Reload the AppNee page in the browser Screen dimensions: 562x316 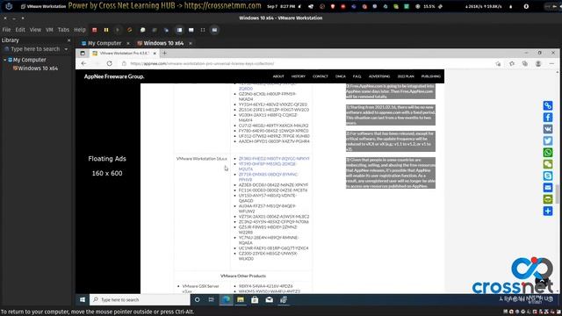(x=109, y=63)
